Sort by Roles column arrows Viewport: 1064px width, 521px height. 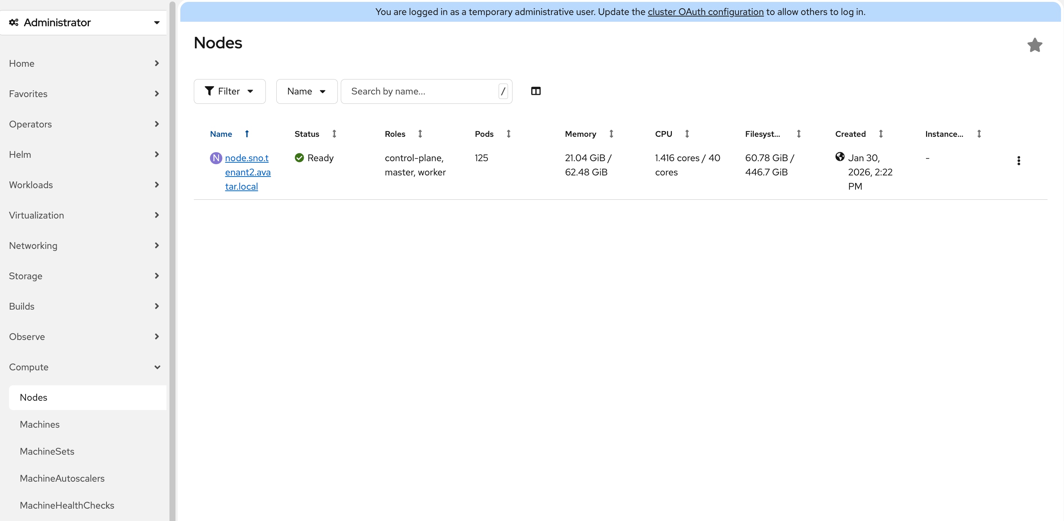[420, 134]
